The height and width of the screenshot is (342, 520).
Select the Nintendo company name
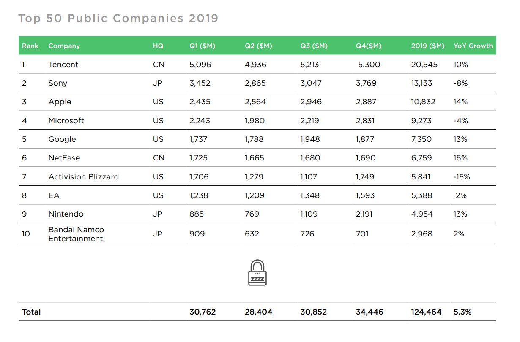tap(66, 214)
